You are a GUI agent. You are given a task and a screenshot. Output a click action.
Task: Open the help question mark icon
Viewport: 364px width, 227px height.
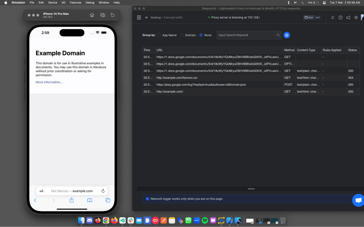[x=340, y=17]
